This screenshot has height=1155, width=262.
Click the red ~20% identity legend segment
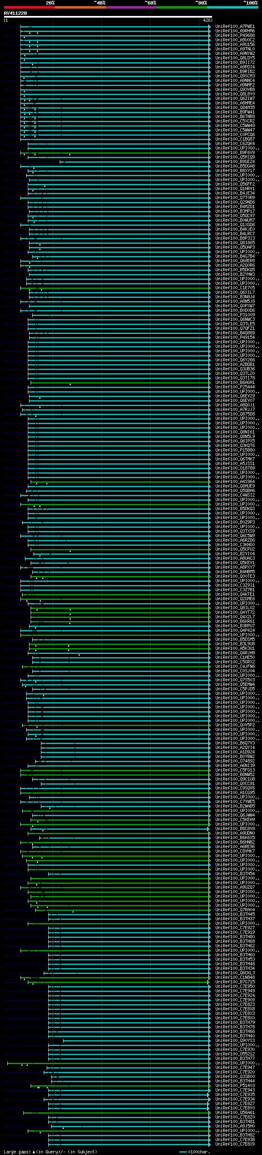point(29,7)
